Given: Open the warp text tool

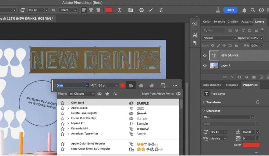Looking at the screenshot, I should [x=120, y=10].
